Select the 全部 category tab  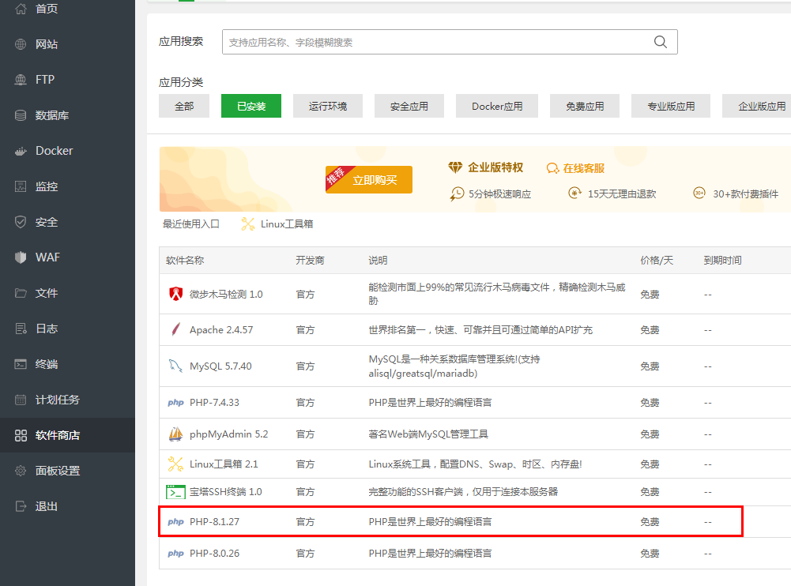pyautogui.click(x=184, y=106)
